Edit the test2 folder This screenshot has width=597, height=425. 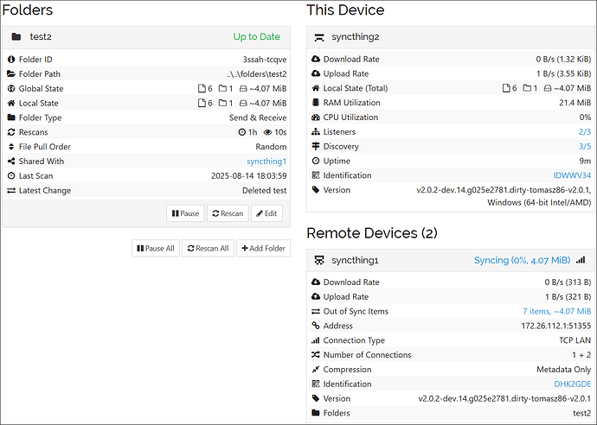coord(266,213)
